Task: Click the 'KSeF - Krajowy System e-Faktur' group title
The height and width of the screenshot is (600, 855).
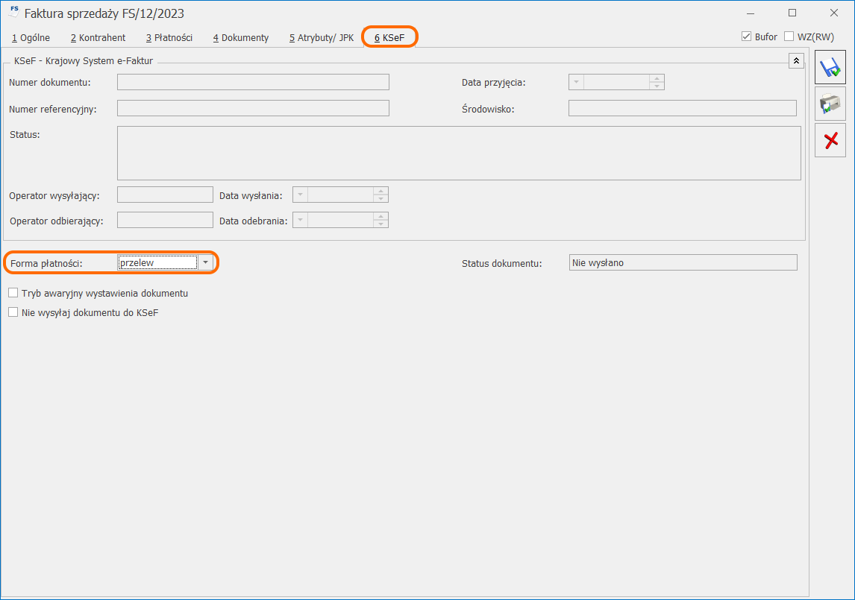Action: (x=84, y=61)
